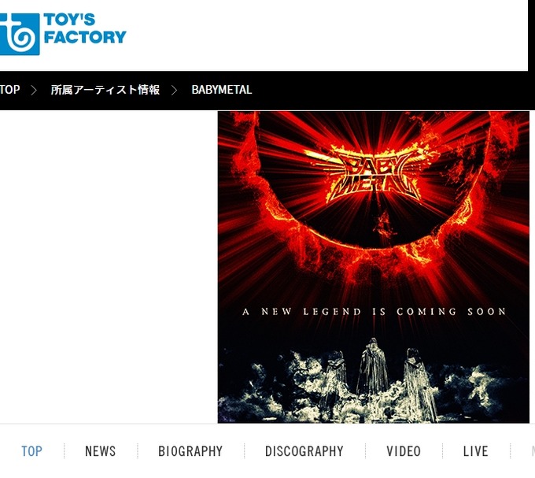Open the BABYMETAL promotional banner image
Viewport: 535px width, 478px height.
[x=373, y=267]
